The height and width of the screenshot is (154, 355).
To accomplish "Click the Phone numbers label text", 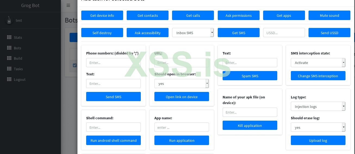I will (x=112, y=53).
